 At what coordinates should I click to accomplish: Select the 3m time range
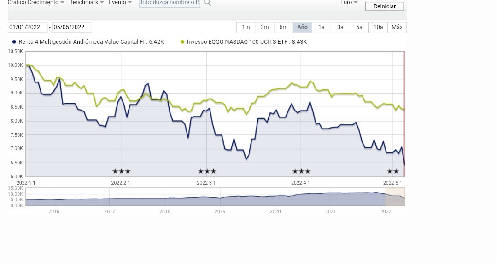tap(265, 27)
